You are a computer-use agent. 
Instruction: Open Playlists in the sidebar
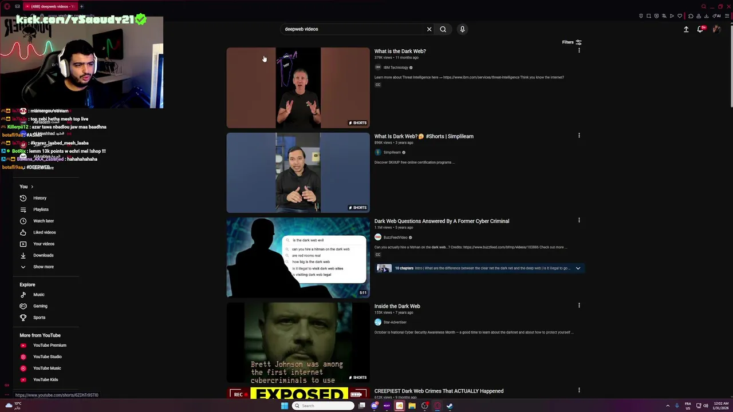point(34,209)
